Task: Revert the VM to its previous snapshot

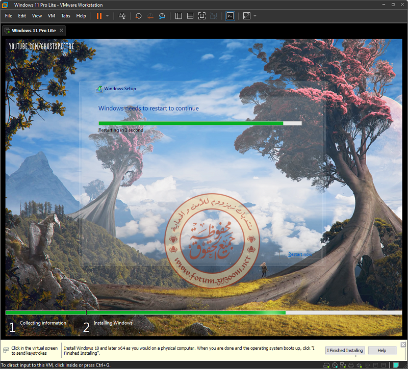Action: 150,16
